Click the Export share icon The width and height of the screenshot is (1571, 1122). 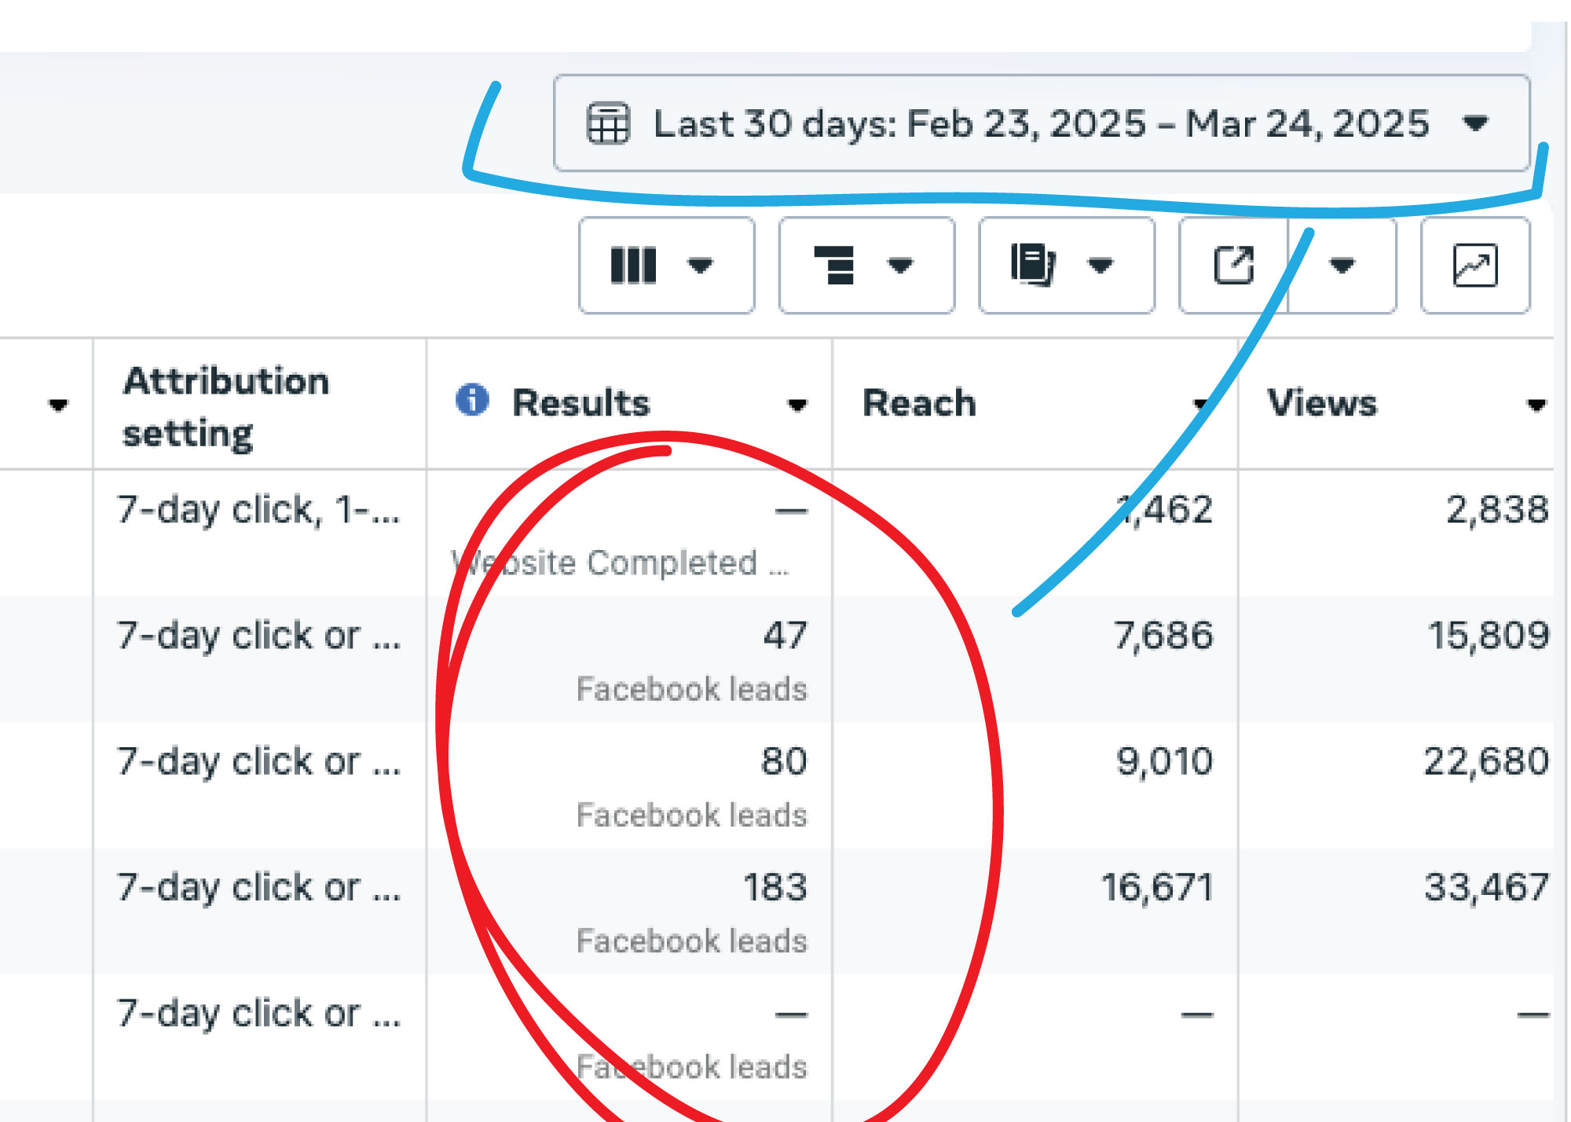(x=1233, y=266)
